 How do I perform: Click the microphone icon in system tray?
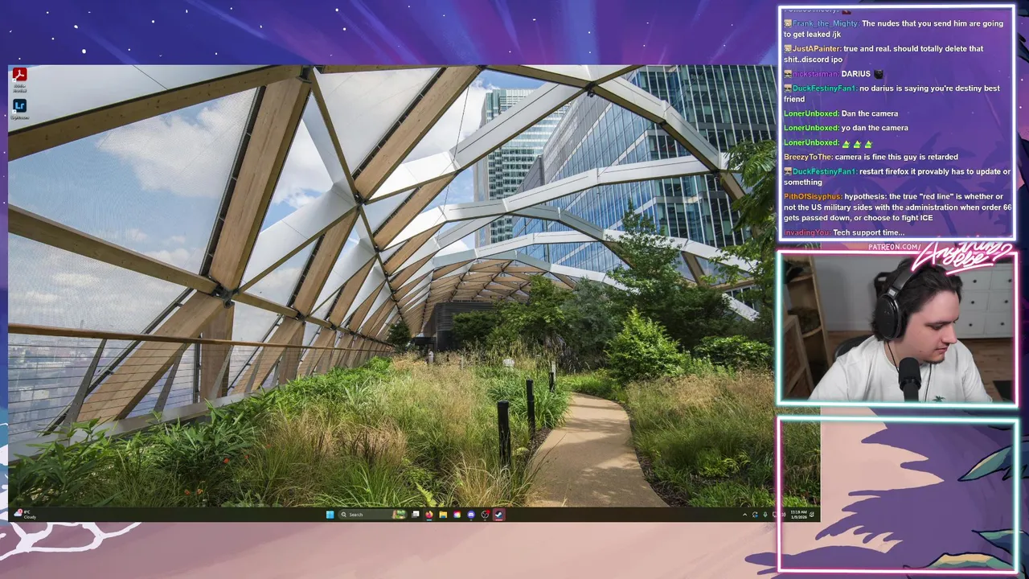click(765, 515)
